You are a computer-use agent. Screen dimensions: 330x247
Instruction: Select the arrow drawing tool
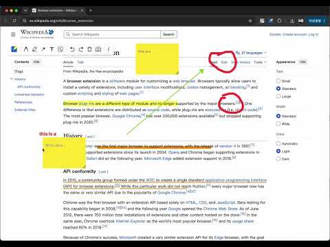click(43, 49)
